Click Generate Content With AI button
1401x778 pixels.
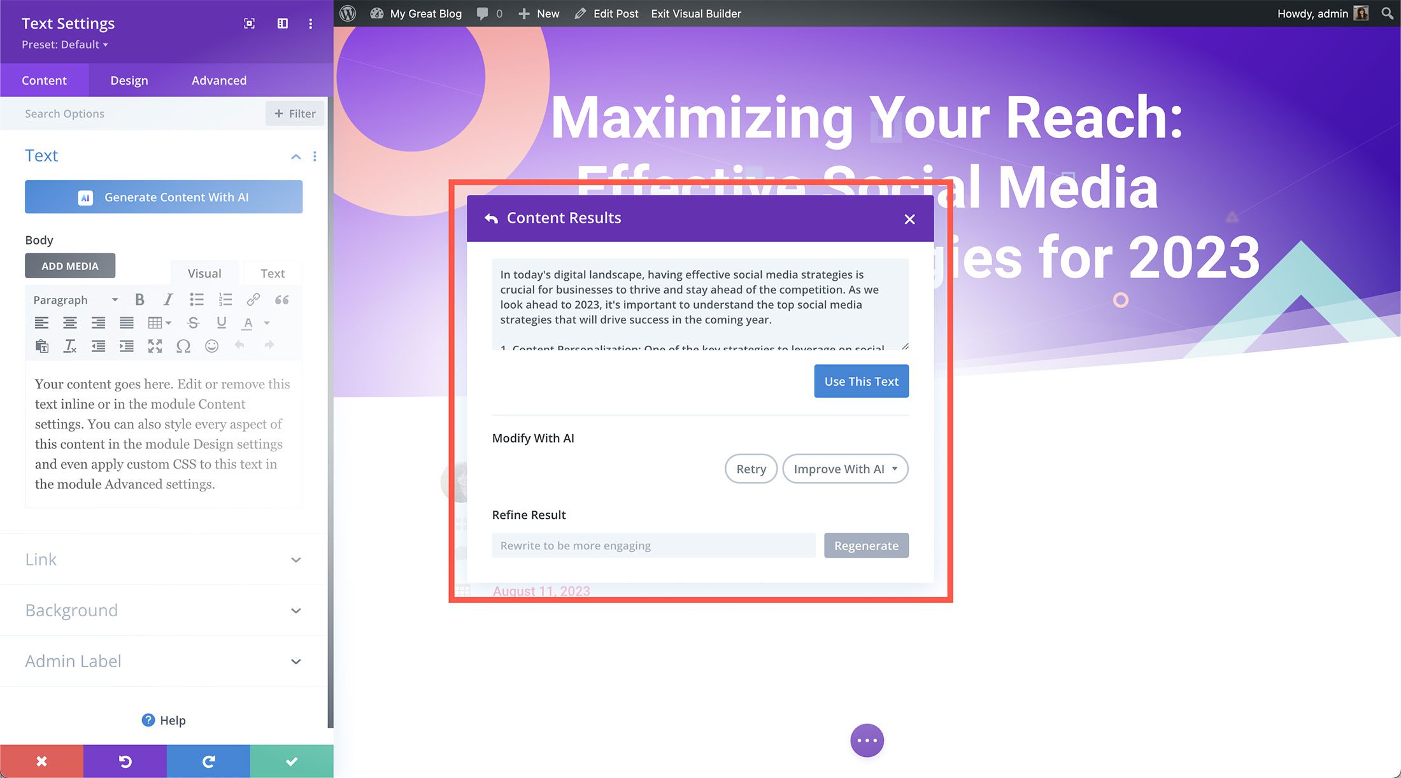(163, 197)
